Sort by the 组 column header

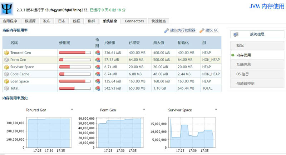[204, 43]
